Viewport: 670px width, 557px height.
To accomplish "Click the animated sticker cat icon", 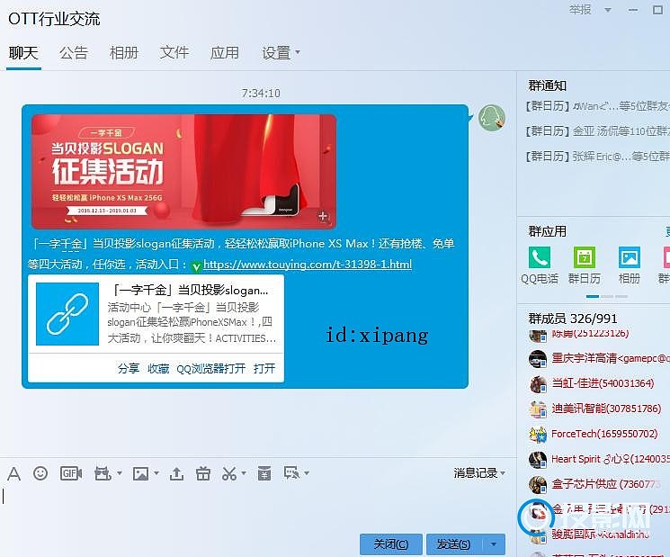I will pyautogui.click(x=103, y=473).
